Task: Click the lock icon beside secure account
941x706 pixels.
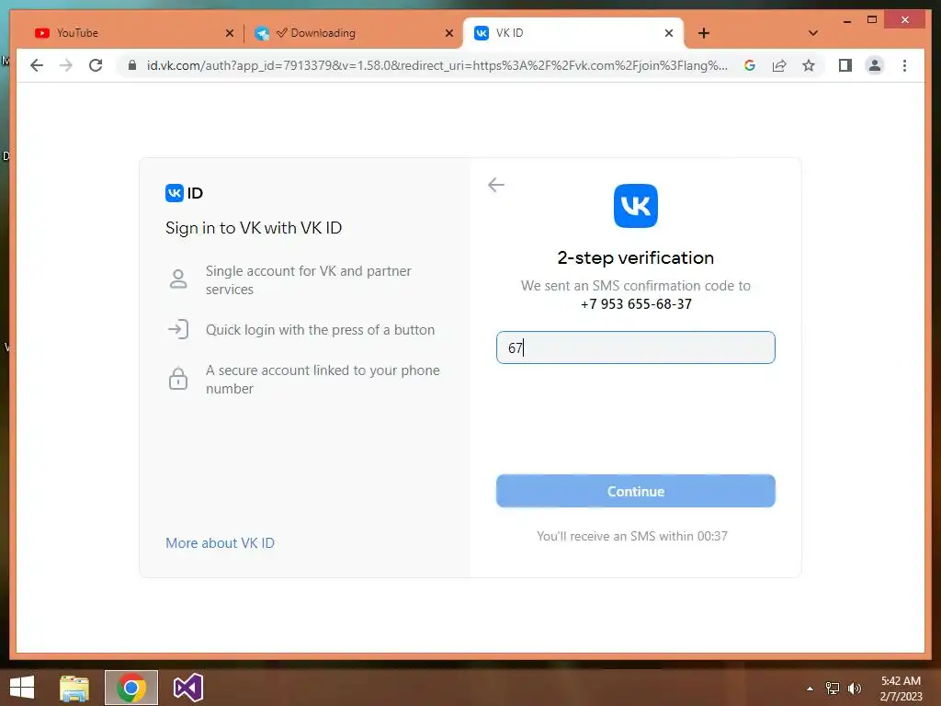Action: click(178, 379)
